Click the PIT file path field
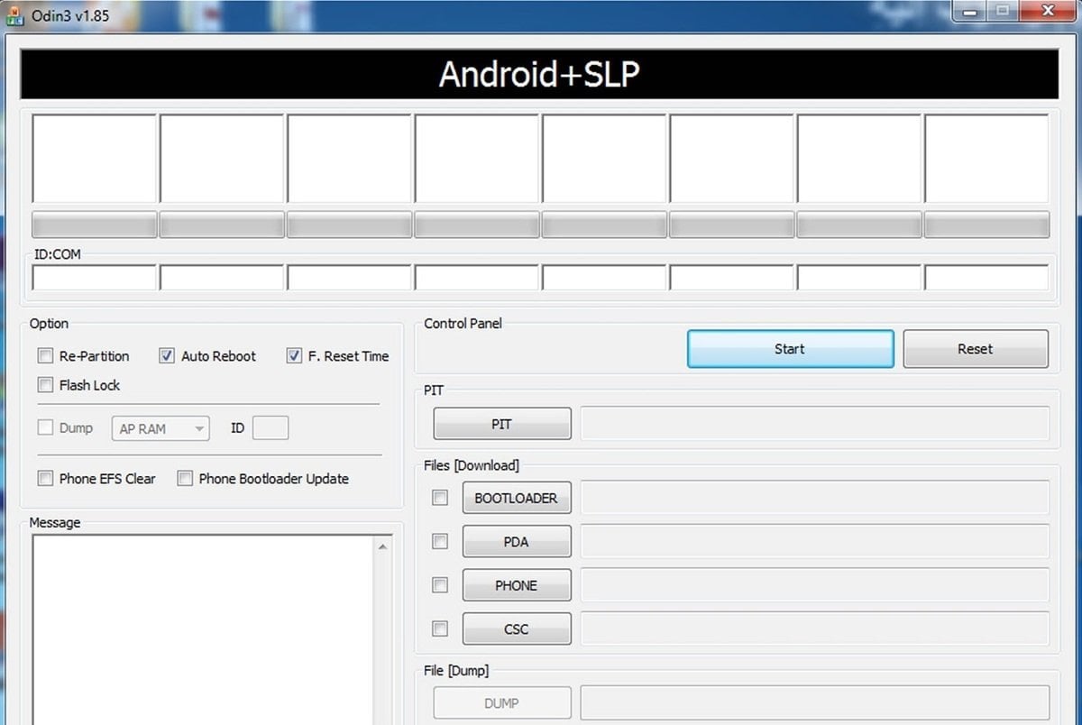This screenshot has width=1082, height=725. click(815, 424)
